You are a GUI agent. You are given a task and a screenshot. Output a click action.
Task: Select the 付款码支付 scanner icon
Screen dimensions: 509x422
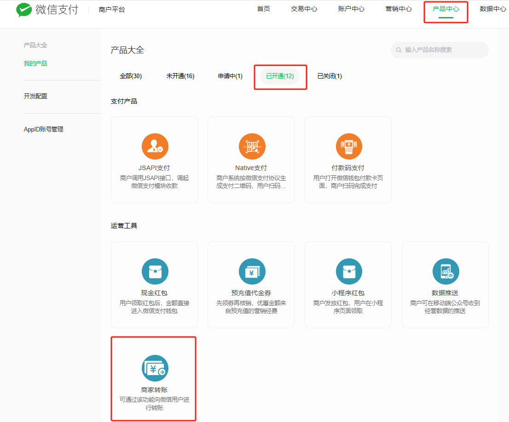click(x=349, y=147)
